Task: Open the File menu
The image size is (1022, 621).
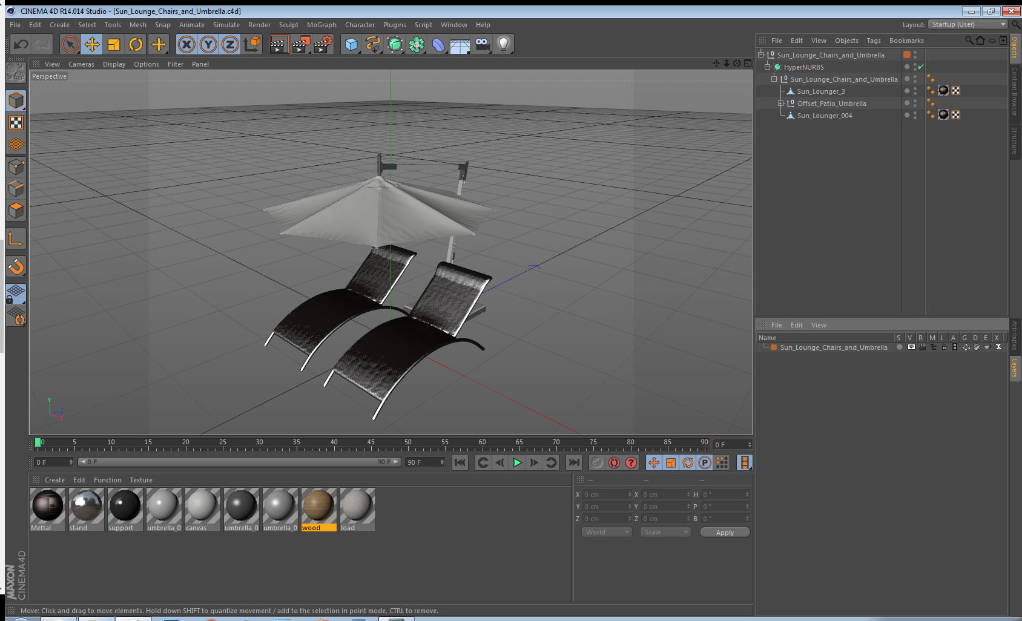Action: pyautogui.click(x=15, y=25)
